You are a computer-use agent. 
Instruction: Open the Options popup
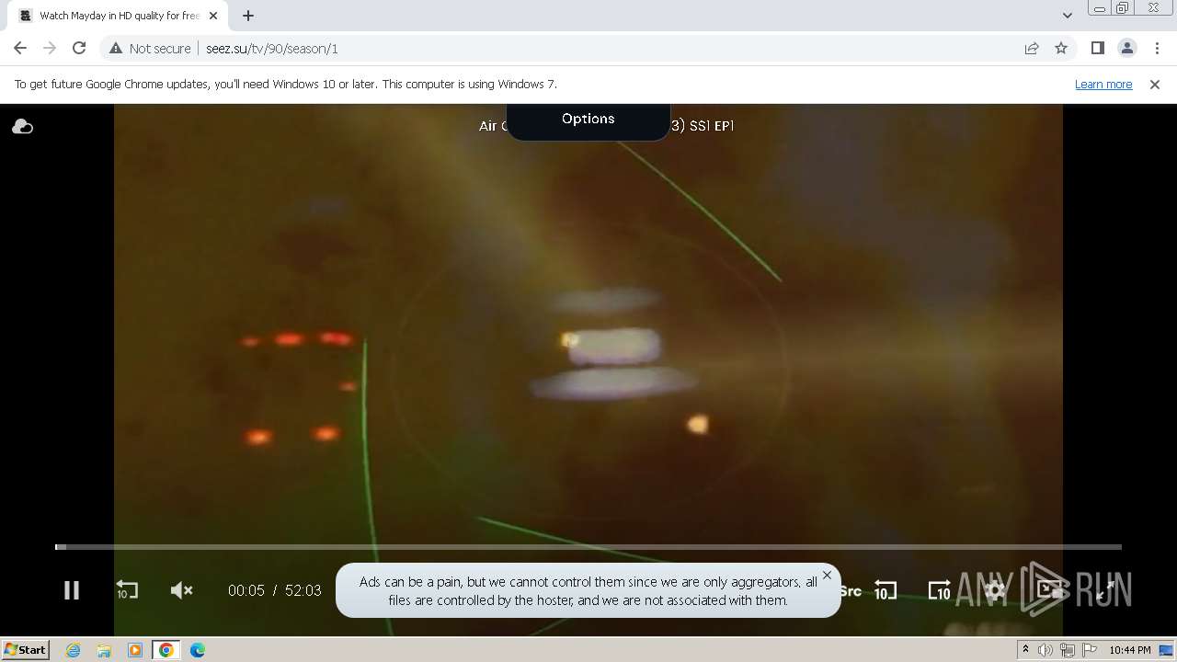tap(588, 119)
